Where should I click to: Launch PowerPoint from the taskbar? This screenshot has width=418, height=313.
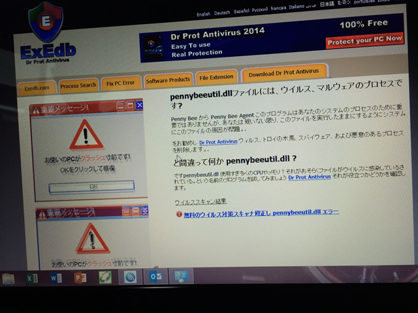(80, 278)
